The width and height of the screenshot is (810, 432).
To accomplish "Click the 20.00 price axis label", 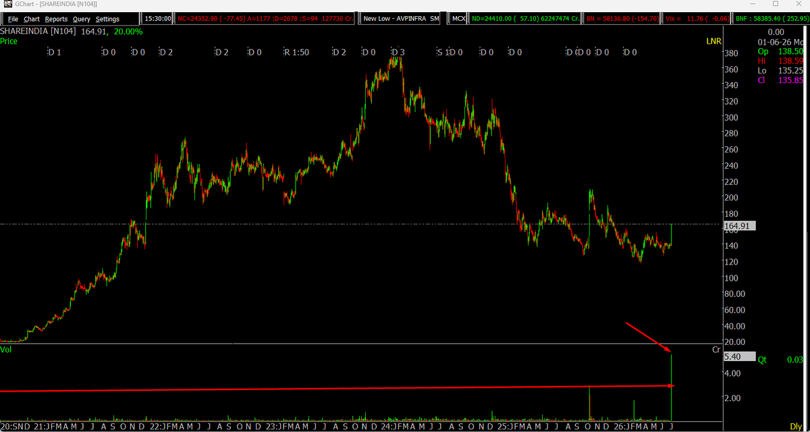I will (734, 342).
